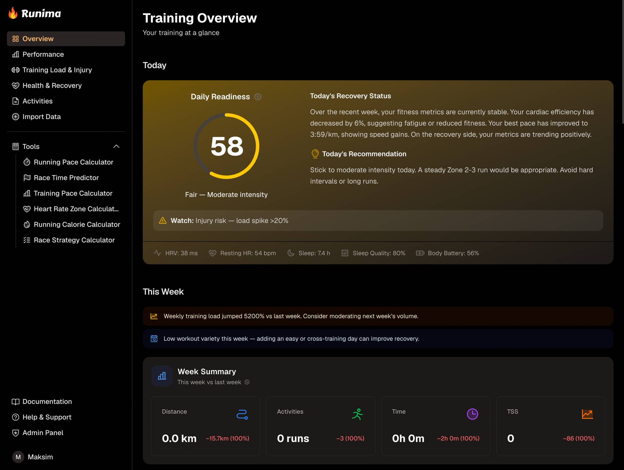Click the low workout variety notice
624x470 pixels.
(378, 339)
